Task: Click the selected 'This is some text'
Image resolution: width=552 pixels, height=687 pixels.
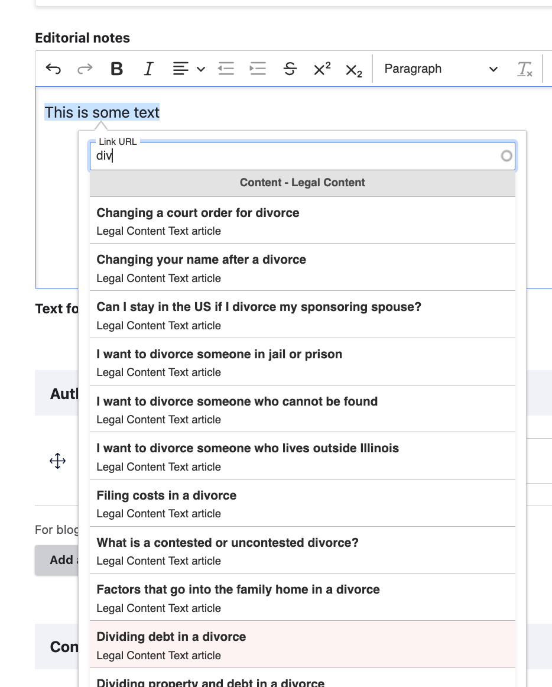Action: coord(102,112)
